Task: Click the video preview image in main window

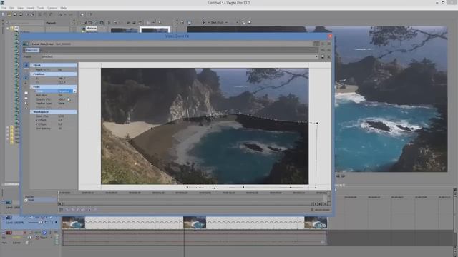Action: click(391, 99)
